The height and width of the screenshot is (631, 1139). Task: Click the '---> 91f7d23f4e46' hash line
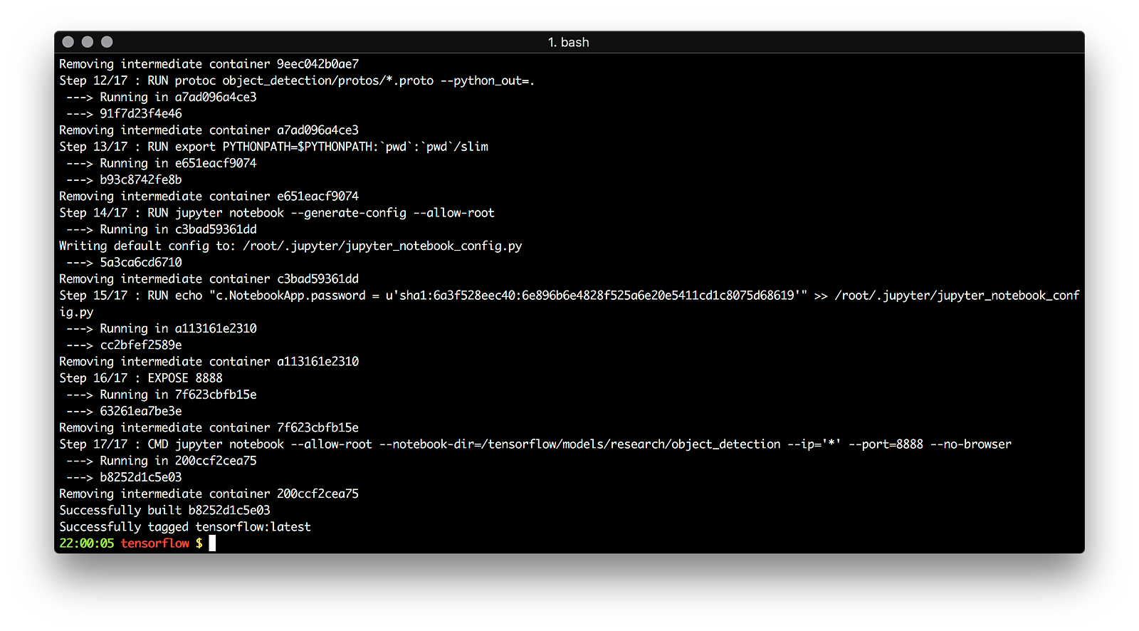(124, 114)
